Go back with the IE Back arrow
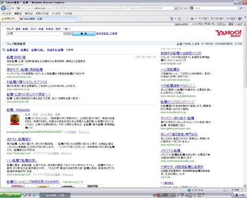The height and width of the screenshot is (198, 247). coord(3,8)
